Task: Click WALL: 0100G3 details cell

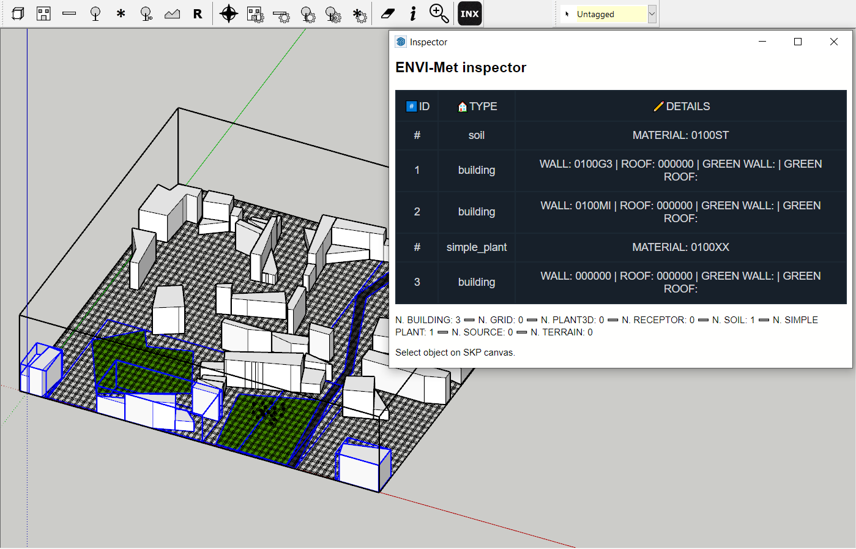Action: point(681,170)
